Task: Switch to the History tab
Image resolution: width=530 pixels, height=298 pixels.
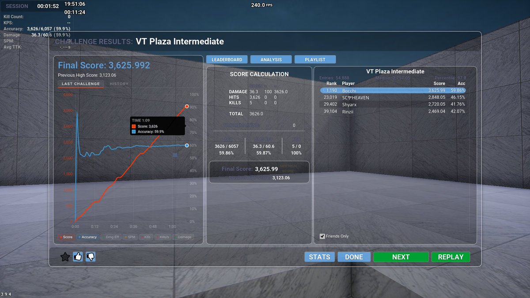Action: [119, 84]
